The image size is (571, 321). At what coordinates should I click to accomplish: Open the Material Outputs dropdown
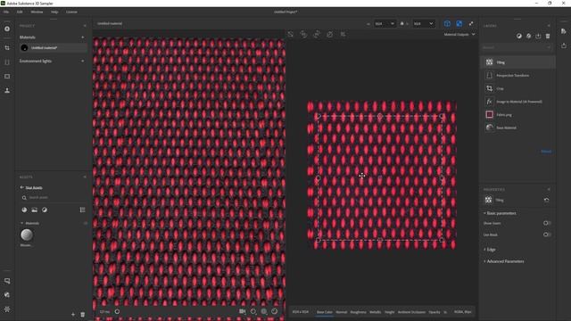(459, 35)
